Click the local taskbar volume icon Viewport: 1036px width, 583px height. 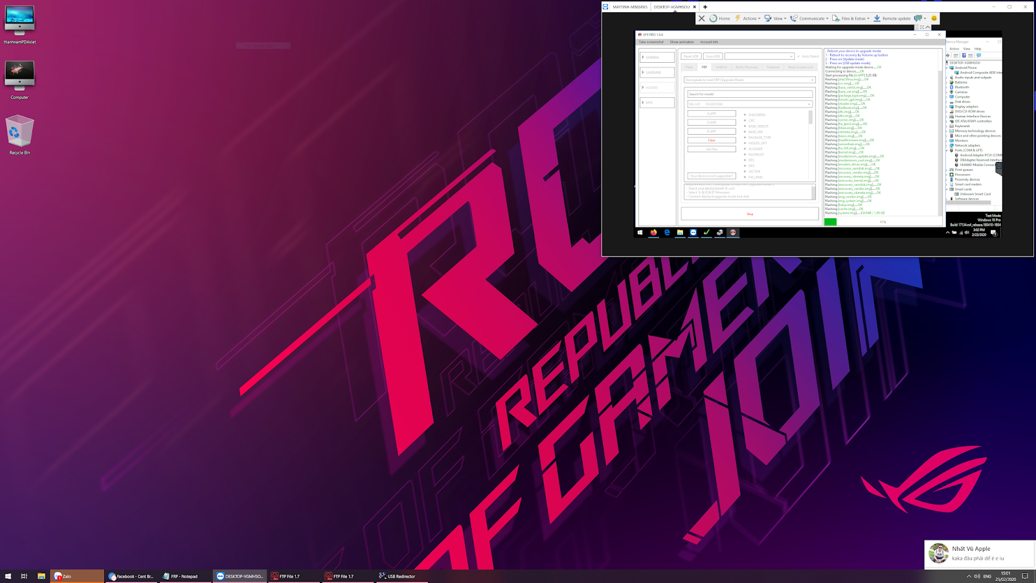click(976, 576)
